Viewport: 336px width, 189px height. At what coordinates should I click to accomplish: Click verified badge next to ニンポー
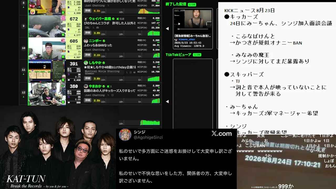(x=104, y=41)
